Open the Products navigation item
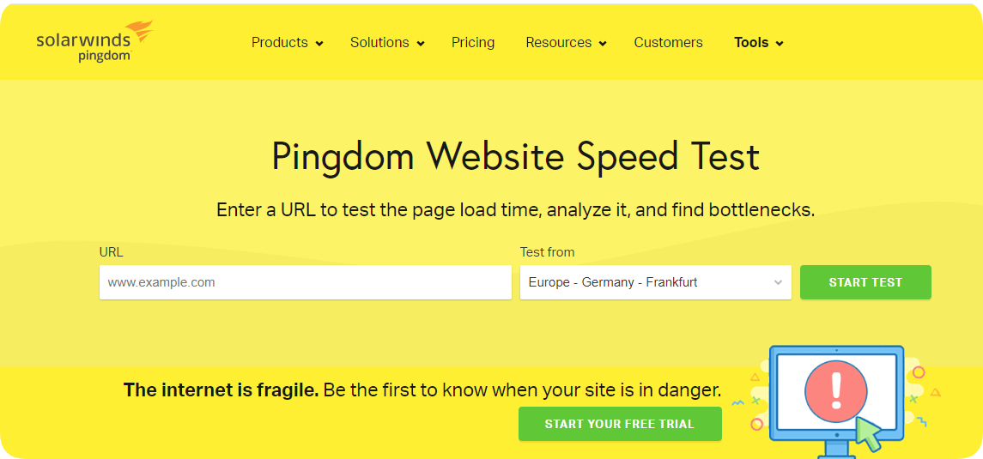 pyautogui.click(x=280, y=43)
